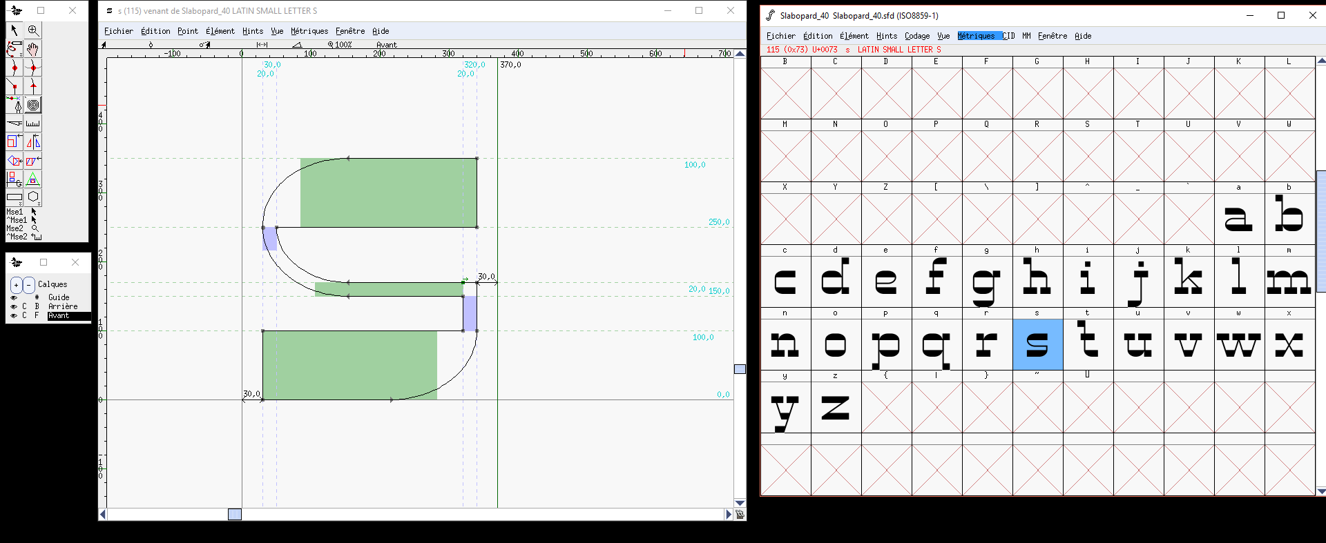Choose the hand scroll tool
1326x543 pixels.
tap(33, 49)
